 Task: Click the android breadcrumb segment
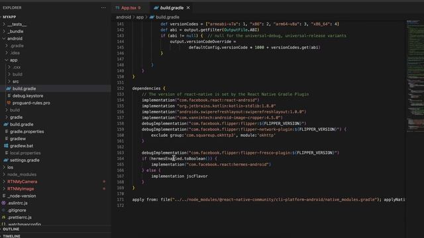coord(123,17)
